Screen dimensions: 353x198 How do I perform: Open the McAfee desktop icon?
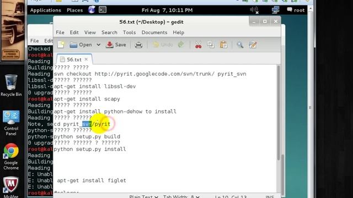(x=11, y=187)
